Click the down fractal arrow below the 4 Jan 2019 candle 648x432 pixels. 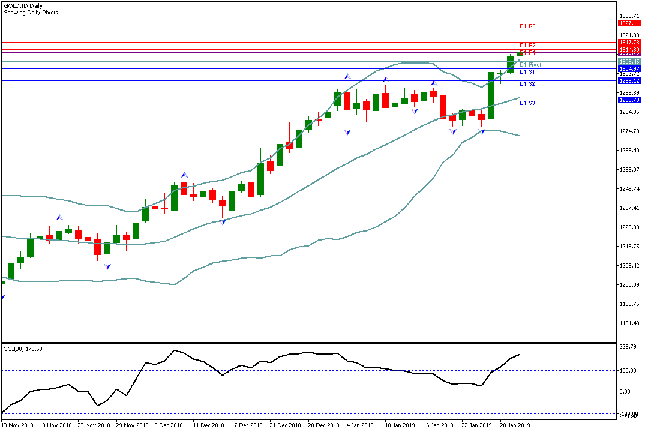(x=347, y=132)
